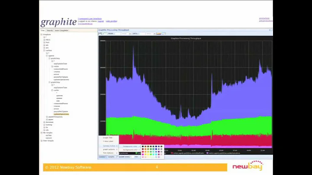Expand the database folder in tree
Image resolution: width=312 pixels, height=175 pixels.
(x=44, y=122)
